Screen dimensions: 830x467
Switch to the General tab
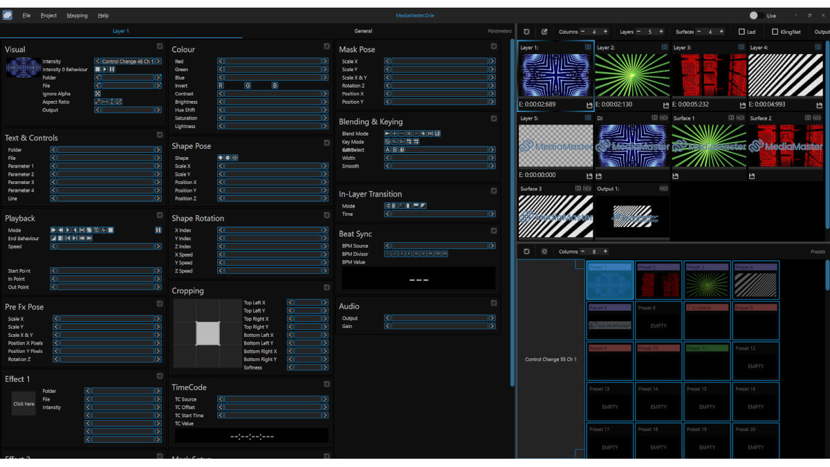pos(363,31)
